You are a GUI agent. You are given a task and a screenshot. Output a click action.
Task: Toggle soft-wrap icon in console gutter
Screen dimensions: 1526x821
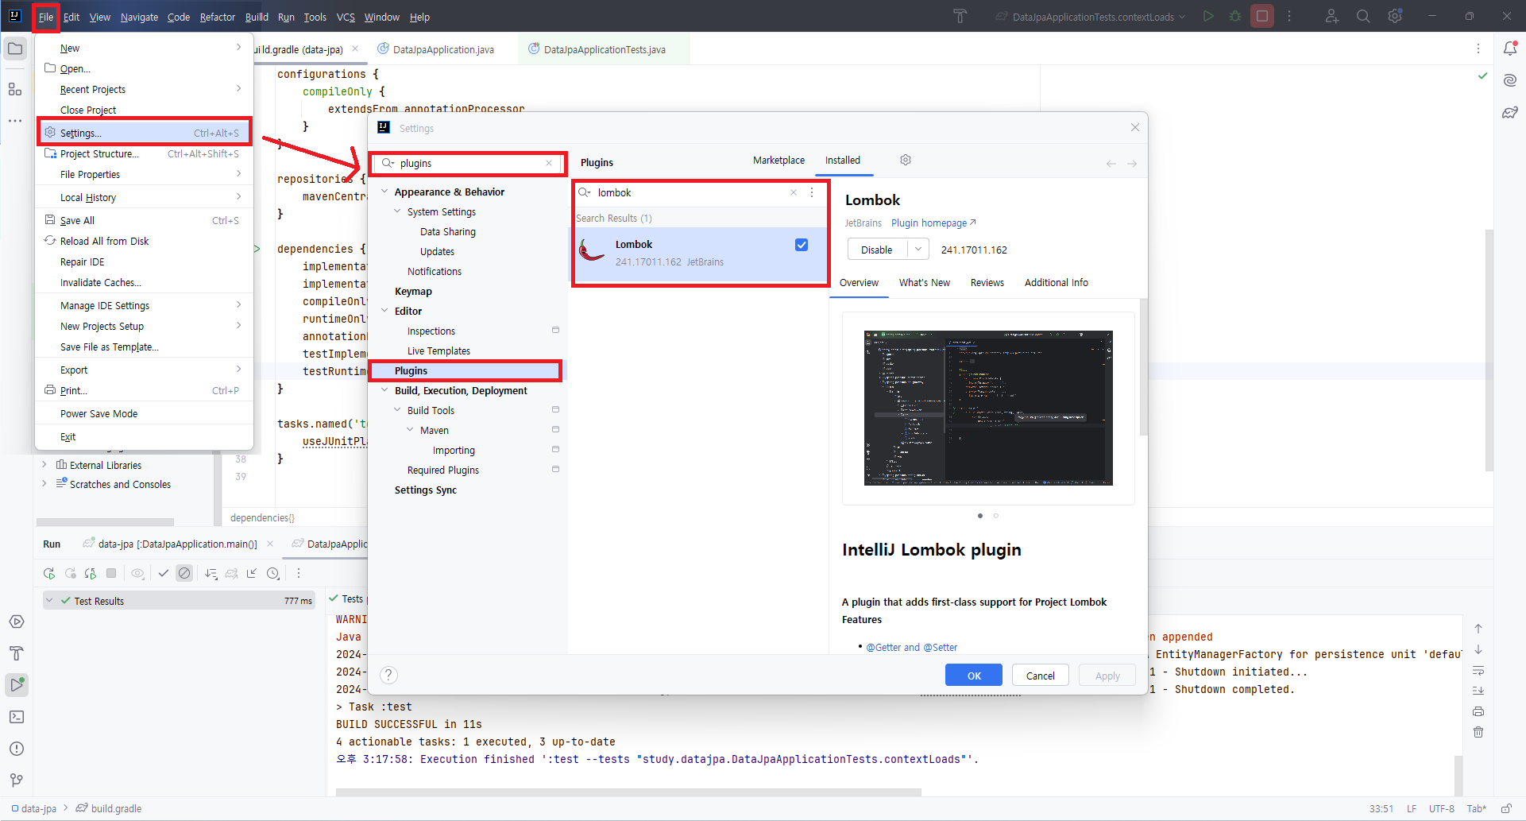pyautogui.click(x=1478, y=670)
